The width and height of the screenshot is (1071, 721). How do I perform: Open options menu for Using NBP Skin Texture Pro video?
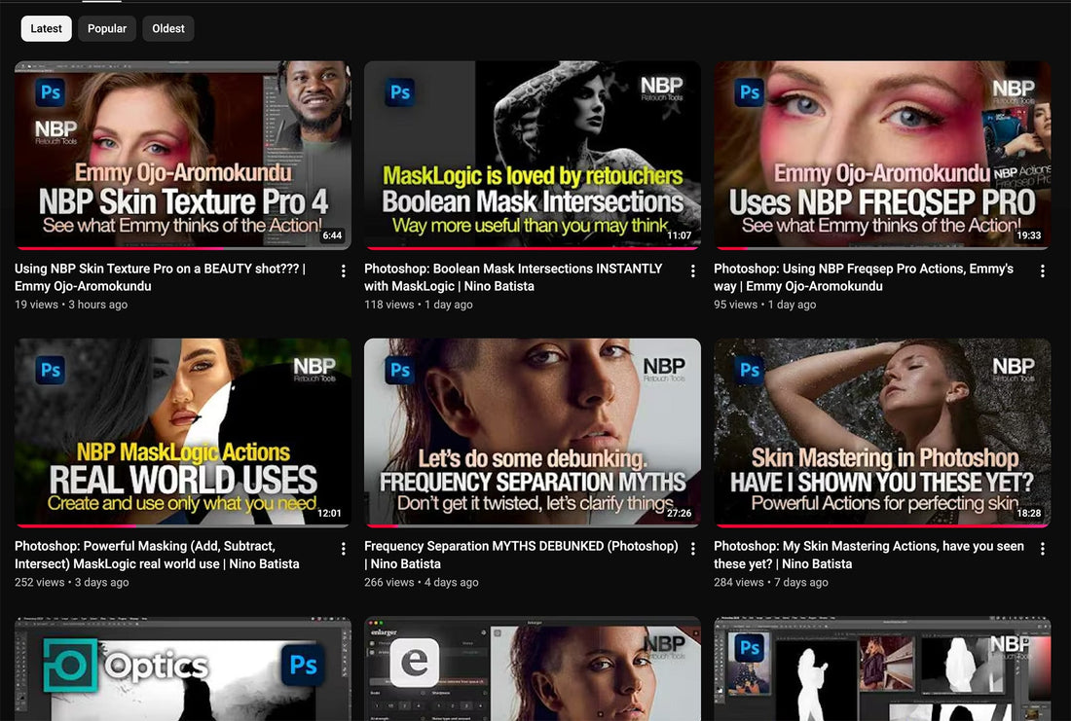[x=343, y=271]
